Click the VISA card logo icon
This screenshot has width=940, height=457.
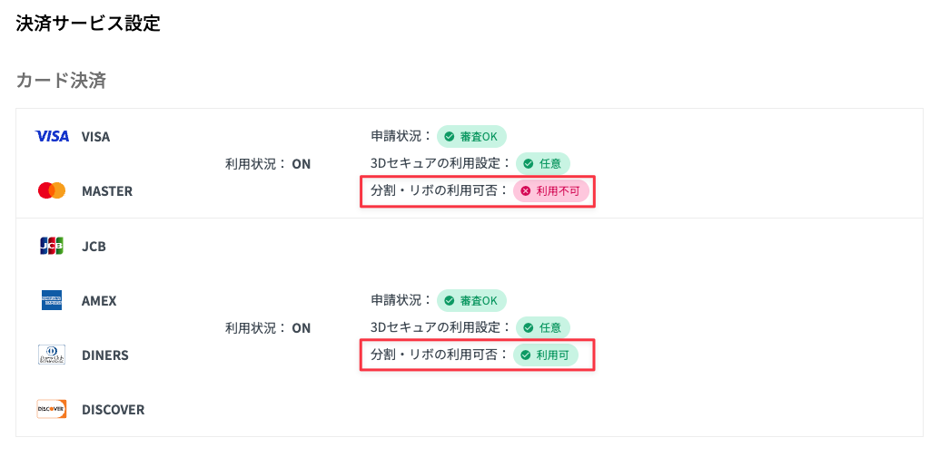pos(52,137)
